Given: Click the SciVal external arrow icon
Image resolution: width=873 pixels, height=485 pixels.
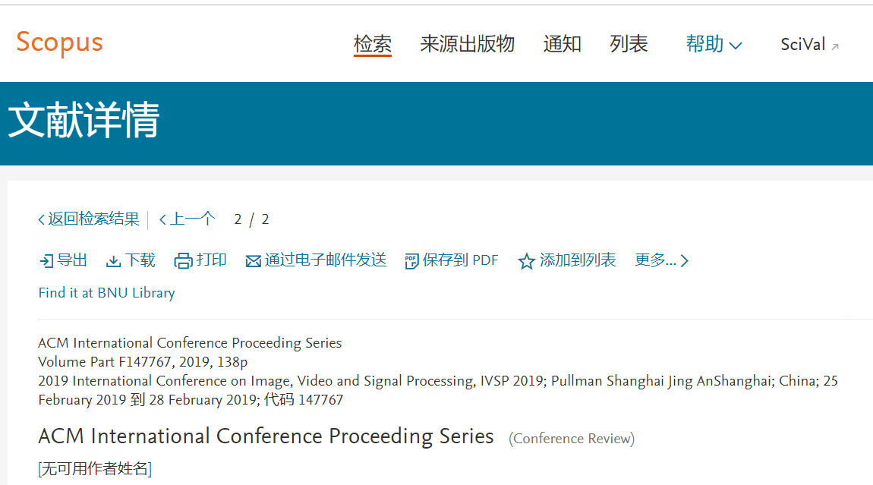Looking at the screenshot, I should click(835, 47).
